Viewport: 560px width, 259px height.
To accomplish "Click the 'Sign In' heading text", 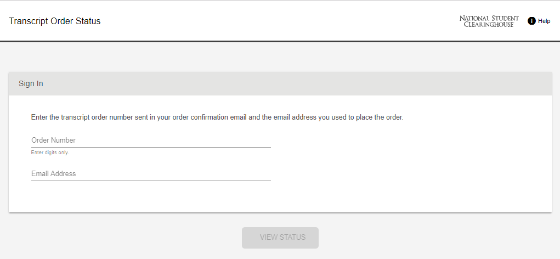I will pos(31,83).
